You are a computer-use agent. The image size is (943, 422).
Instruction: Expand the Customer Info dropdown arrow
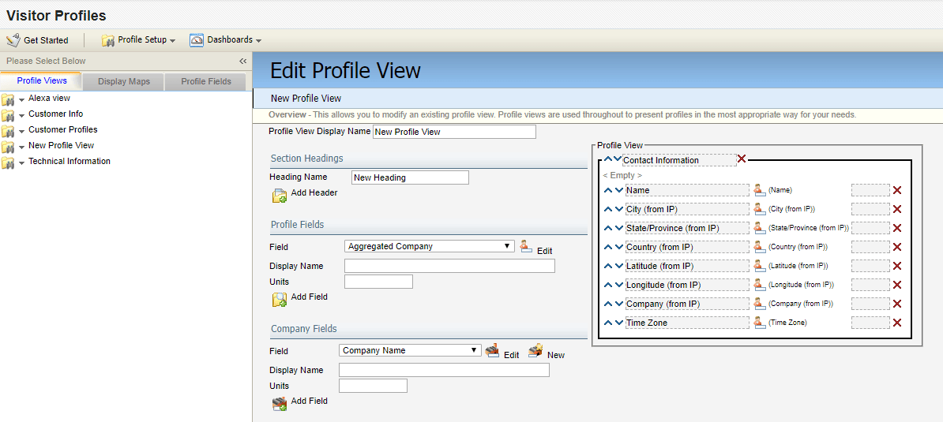click(21, 114)
